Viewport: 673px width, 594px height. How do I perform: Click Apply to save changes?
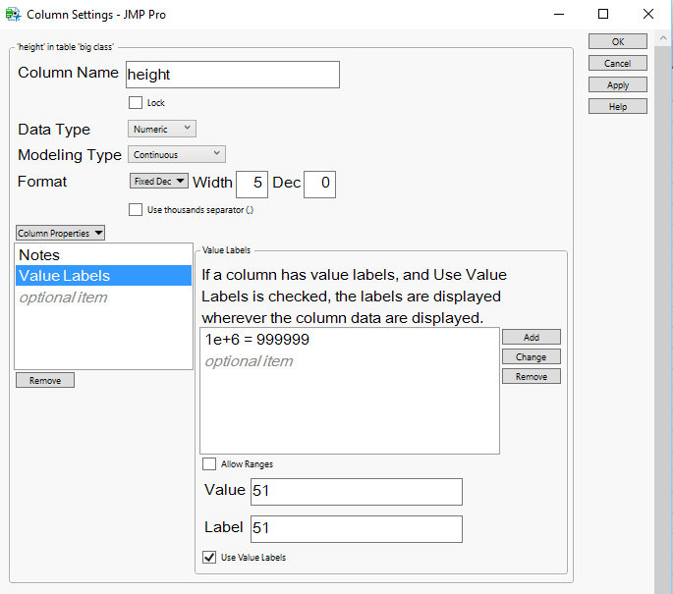[618, 84]
